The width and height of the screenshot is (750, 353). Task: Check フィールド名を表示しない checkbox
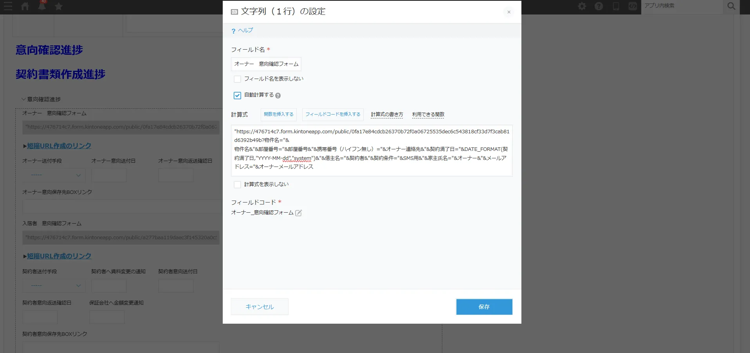[x=237, y=79]
